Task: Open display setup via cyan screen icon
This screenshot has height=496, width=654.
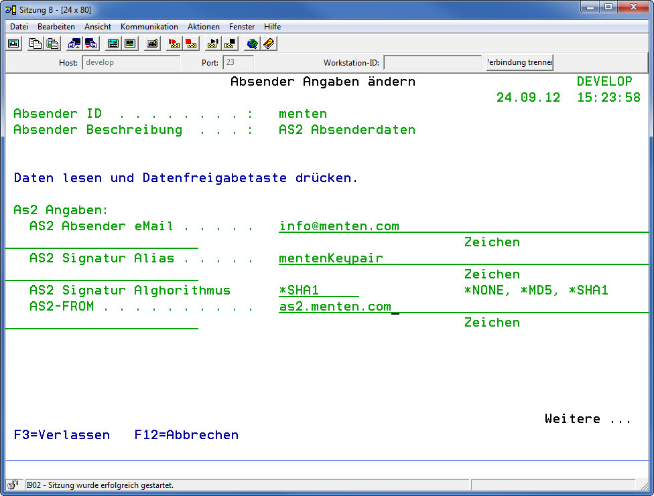Action: click(113, 44)
